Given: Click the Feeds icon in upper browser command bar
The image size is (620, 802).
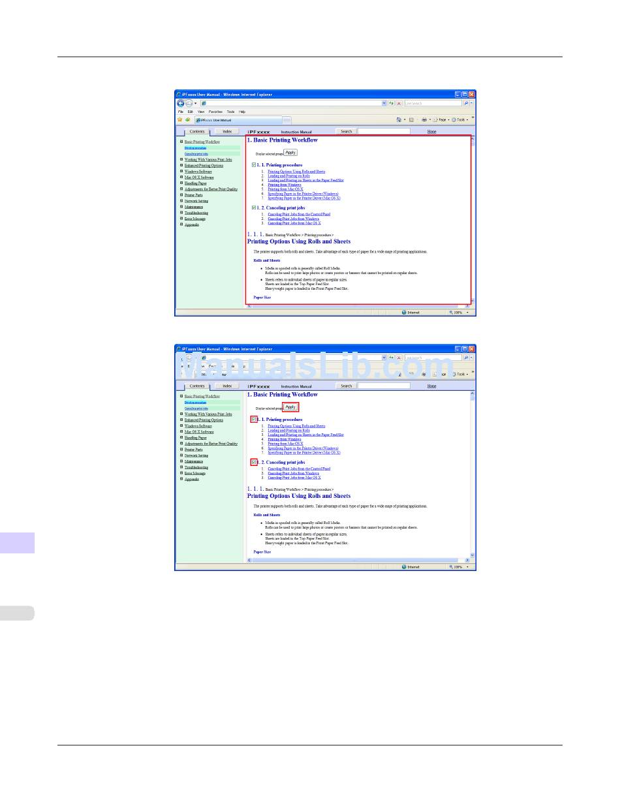Looking at the screenshot, I should pyautogui.click(x=411, y=119).
